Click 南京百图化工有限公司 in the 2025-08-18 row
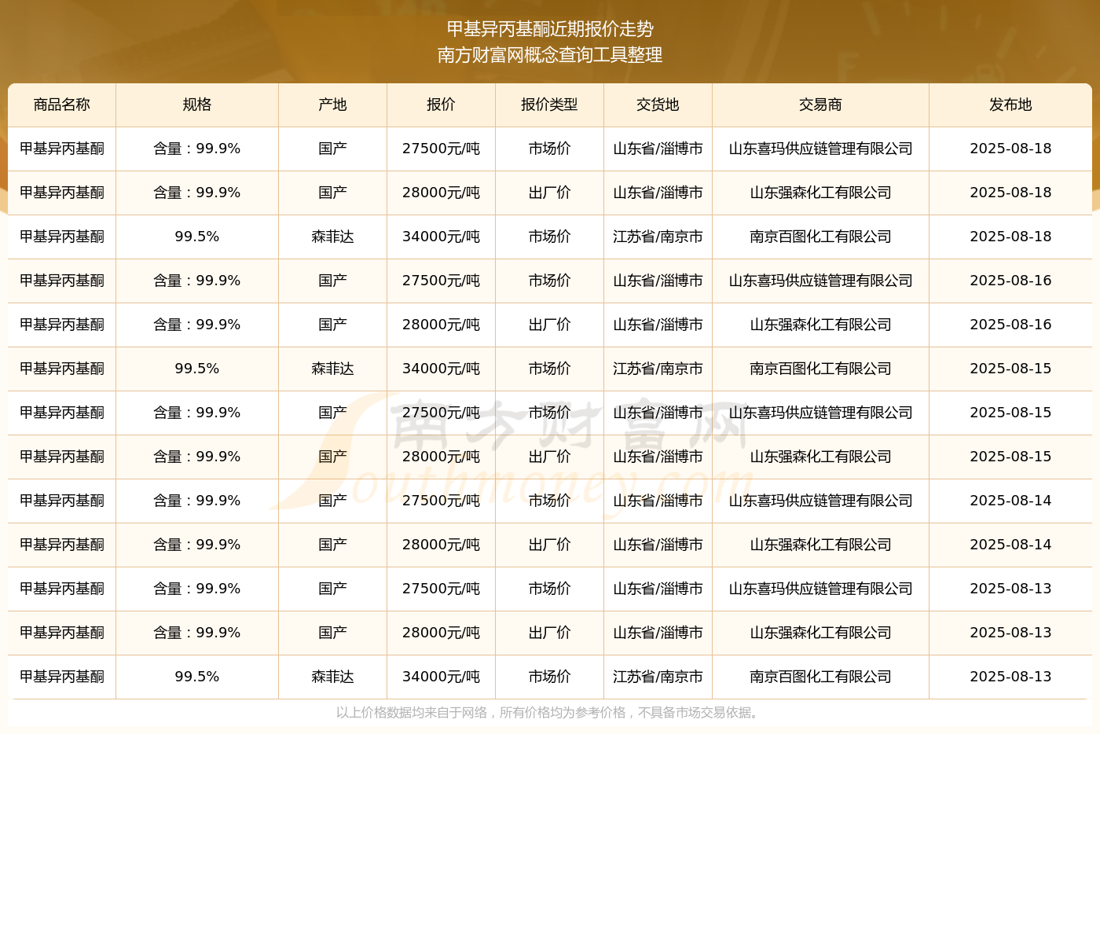Viewport: 1100px width, 947px height. (x=820, y=237)
